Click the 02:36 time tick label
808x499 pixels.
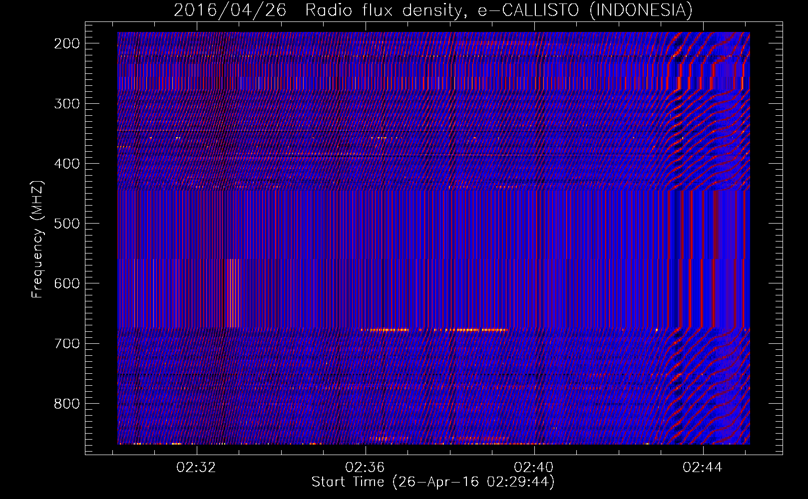coord(365,468)
